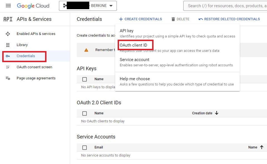This screenshot has height=164, width=267.
Task: Open the hamburger navigation menu
Action: click(x=8, y=6)
